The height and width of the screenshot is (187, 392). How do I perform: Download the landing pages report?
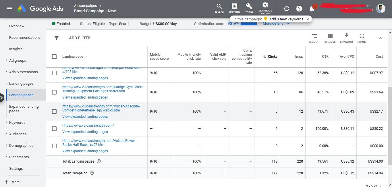[346, 38]
